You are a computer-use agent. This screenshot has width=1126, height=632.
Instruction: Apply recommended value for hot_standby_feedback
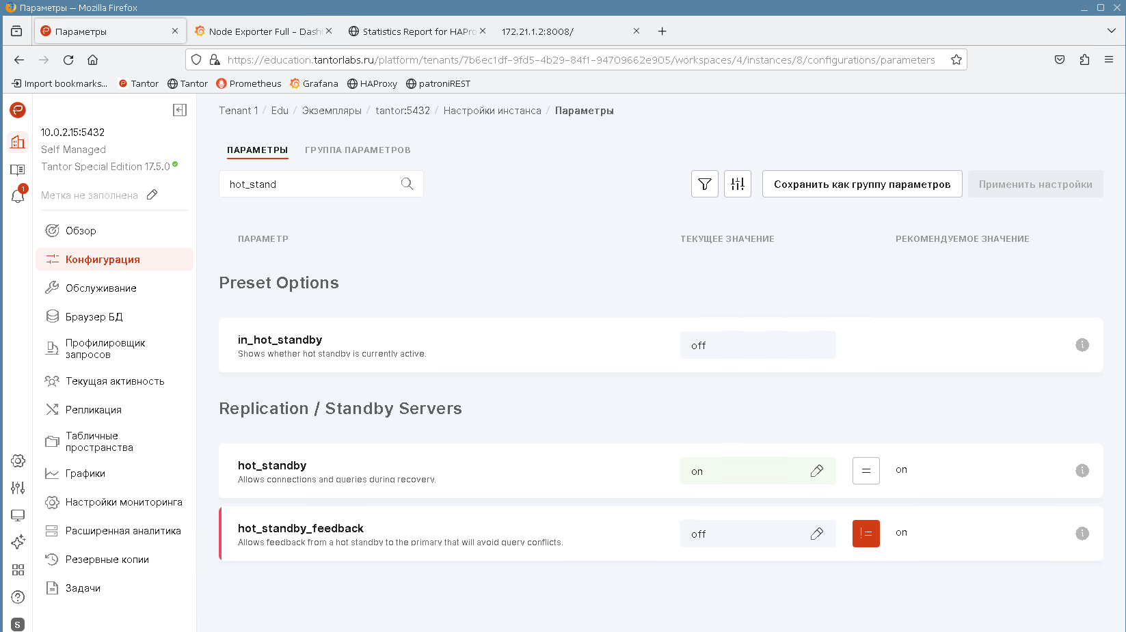pos(866,534)
